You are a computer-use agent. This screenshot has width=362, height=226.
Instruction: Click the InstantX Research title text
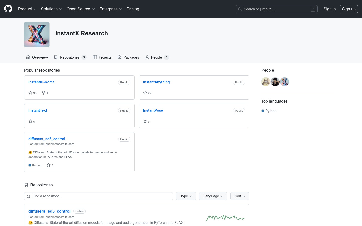(x=81, y=33)
